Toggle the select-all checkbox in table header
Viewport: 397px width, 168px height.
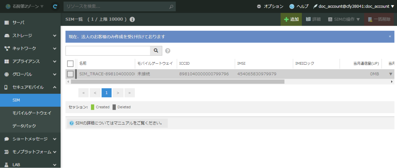click(70, 64)
